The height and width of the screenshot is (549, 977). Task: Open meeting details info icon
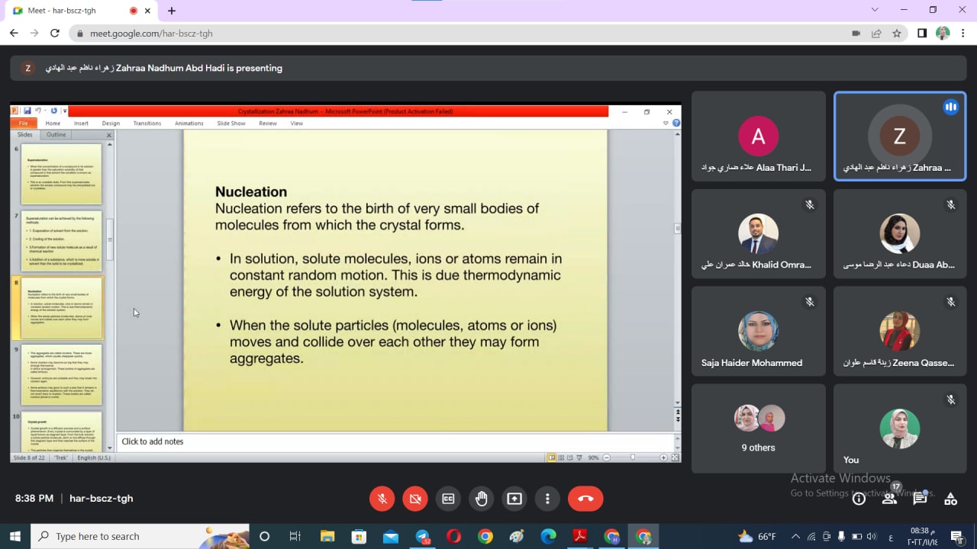pyautogui.click(x=859, y=499)
